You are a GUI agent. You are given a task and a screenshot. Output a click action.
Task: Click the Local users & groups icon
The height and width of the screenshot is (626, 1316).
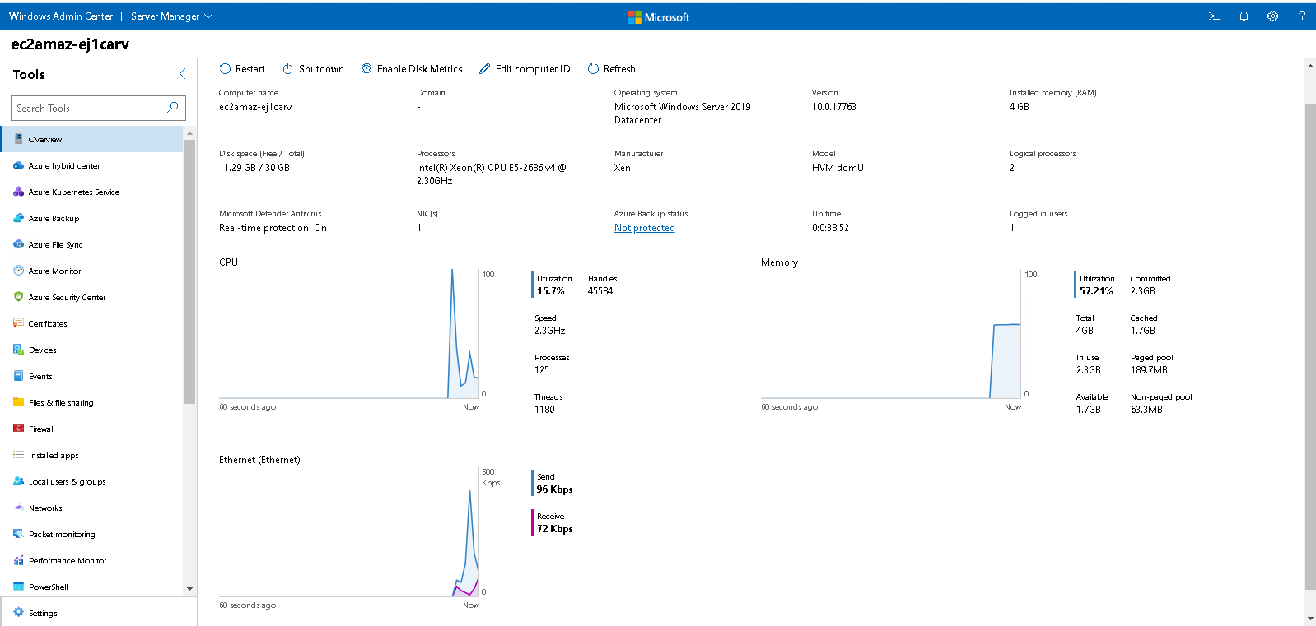click(18, 481)
